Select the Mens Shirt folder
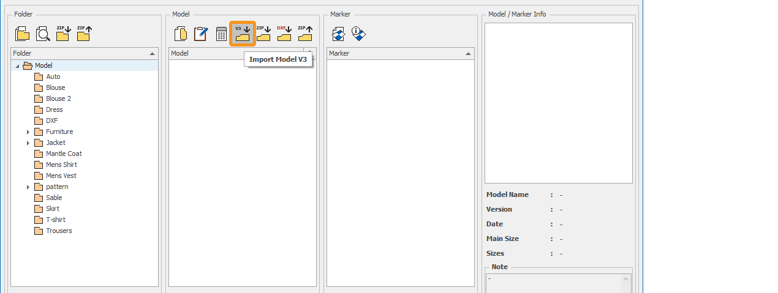This screenshot has width=778, height=293. 61,165
